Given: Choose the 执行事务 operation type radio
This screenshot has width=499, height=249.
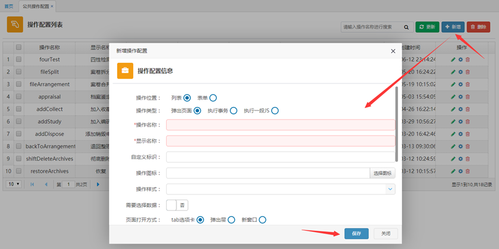Looking at the screenshot, I should coord(234,111).
